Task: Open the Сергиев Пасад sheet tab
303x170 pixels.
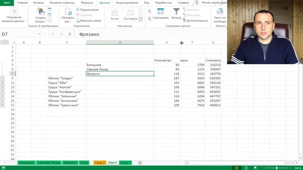Action: point(49,162)
